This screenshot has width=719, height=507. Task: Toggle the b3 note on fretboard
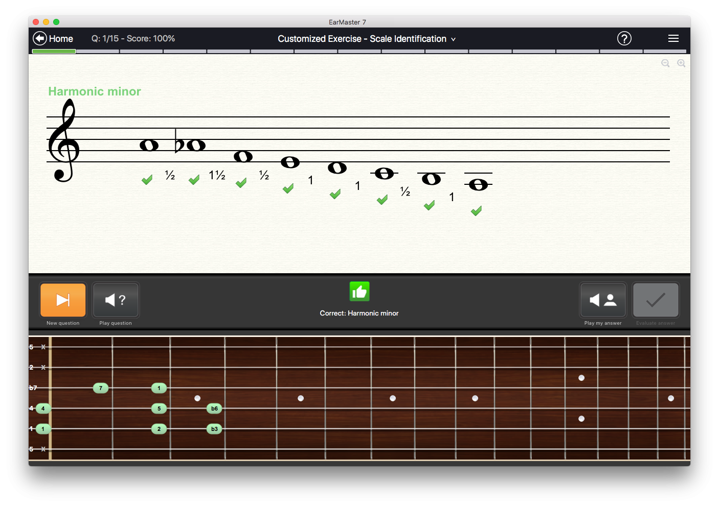click(214, 429)
